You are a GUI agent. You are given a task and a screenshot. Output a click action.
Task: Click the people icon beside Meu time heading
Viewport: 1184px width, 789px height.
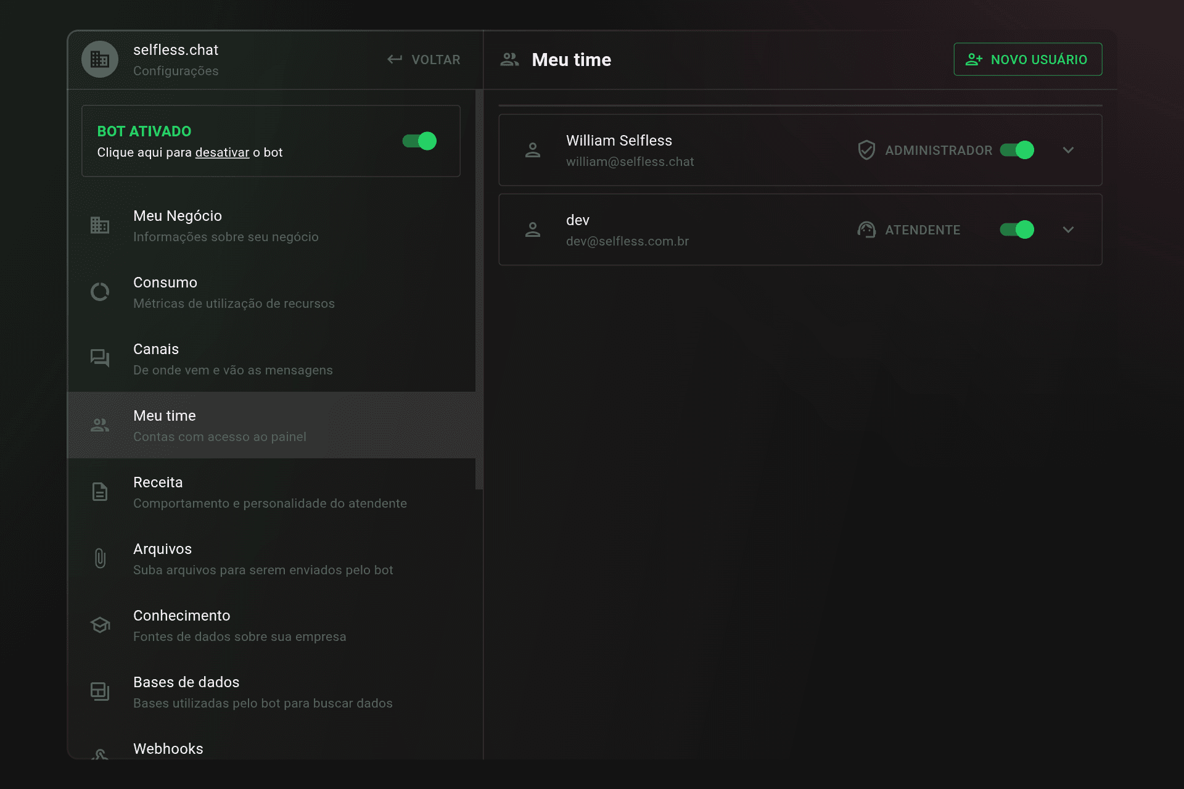509,59
